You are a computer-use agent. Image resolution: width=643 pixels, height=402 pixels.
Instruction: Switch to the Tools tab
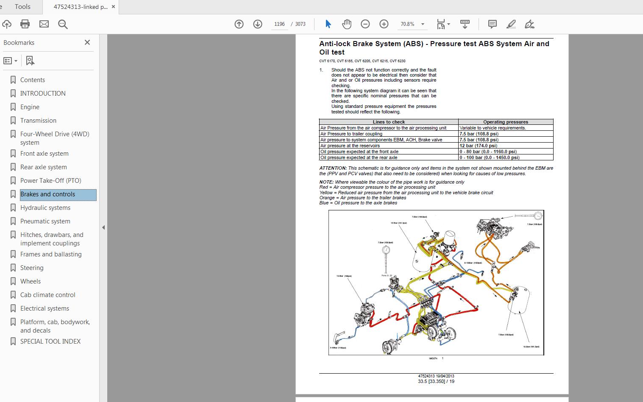pyautogui.click(x=22, y=6)
